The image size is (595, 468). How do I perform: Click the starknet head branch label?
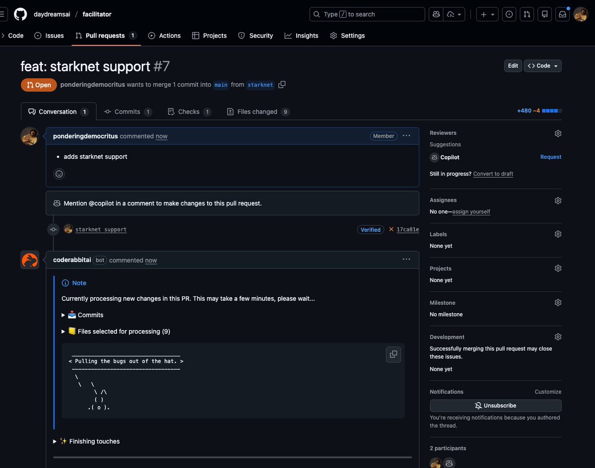point(261,85)
